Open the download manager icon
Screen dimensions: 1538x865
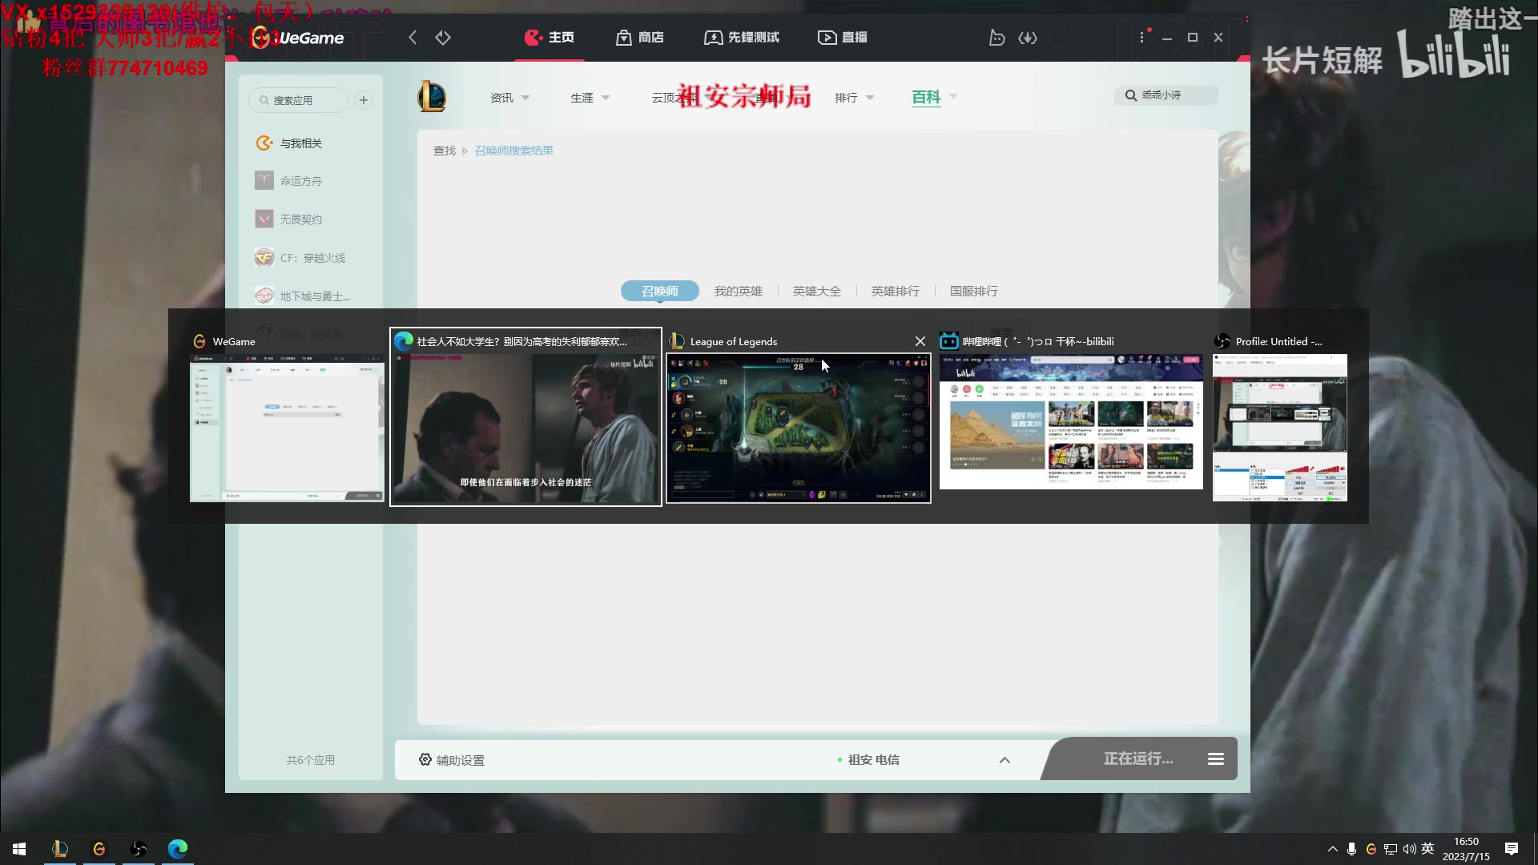click(1028, 38)
